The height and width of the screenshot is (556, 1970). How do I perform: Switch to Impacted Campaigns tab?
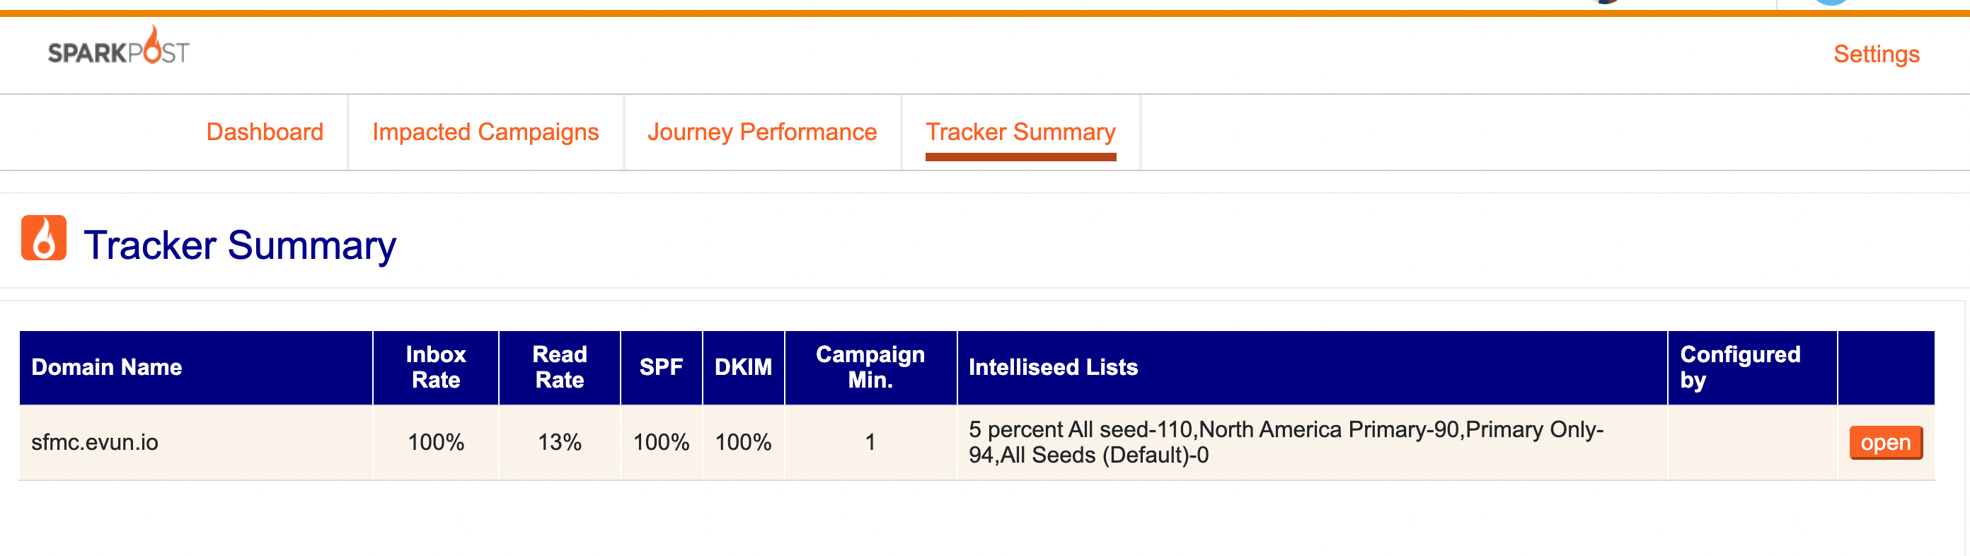485,132
